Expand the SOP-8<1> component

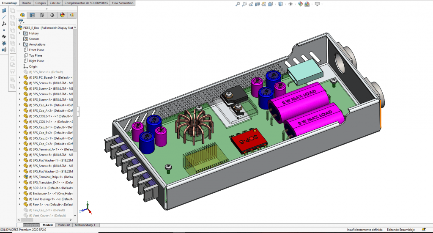[19, 188]
